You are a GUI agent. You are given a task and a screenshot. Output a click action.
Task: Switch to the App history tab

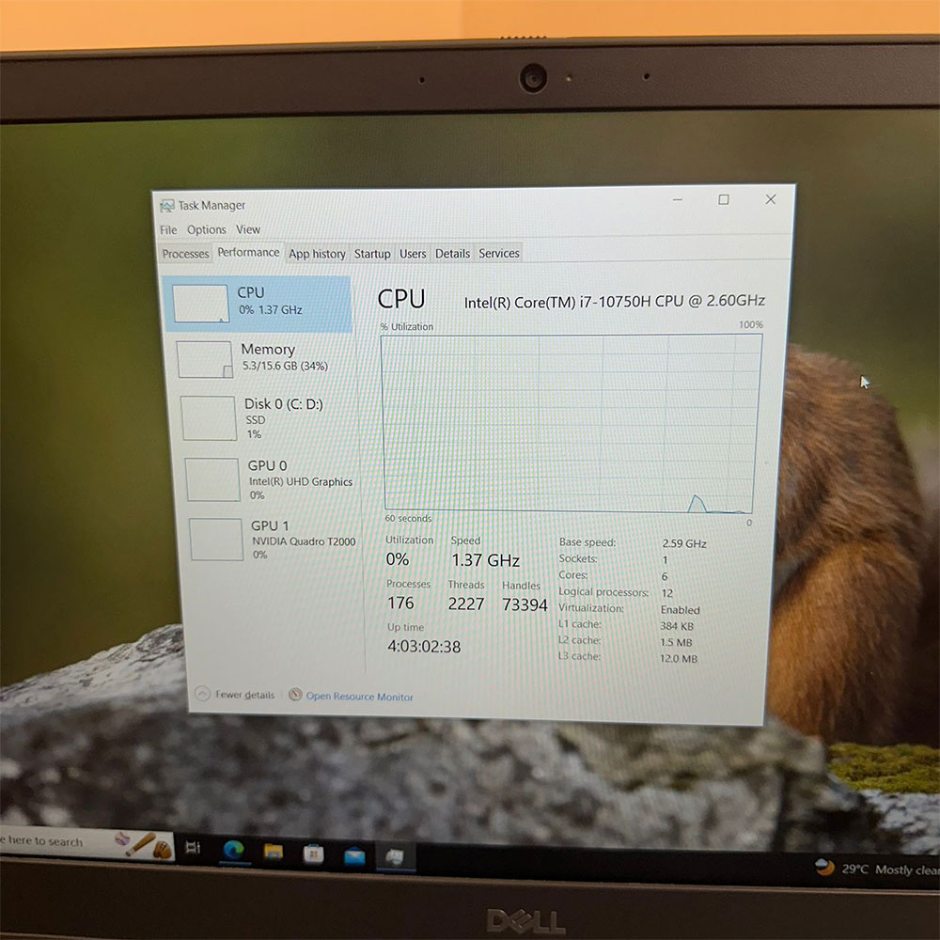point(317,254)
